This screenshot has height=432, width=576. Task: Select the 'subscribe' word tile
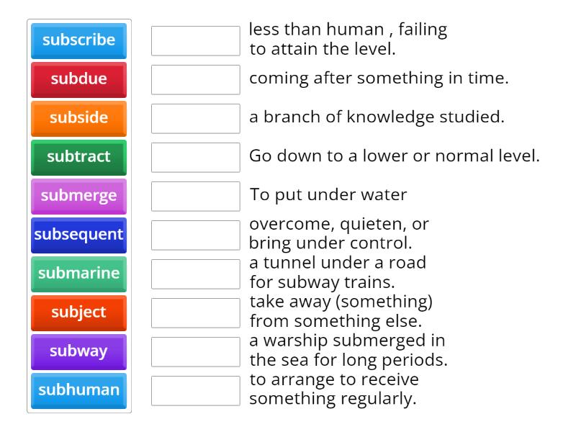(78, 41)
